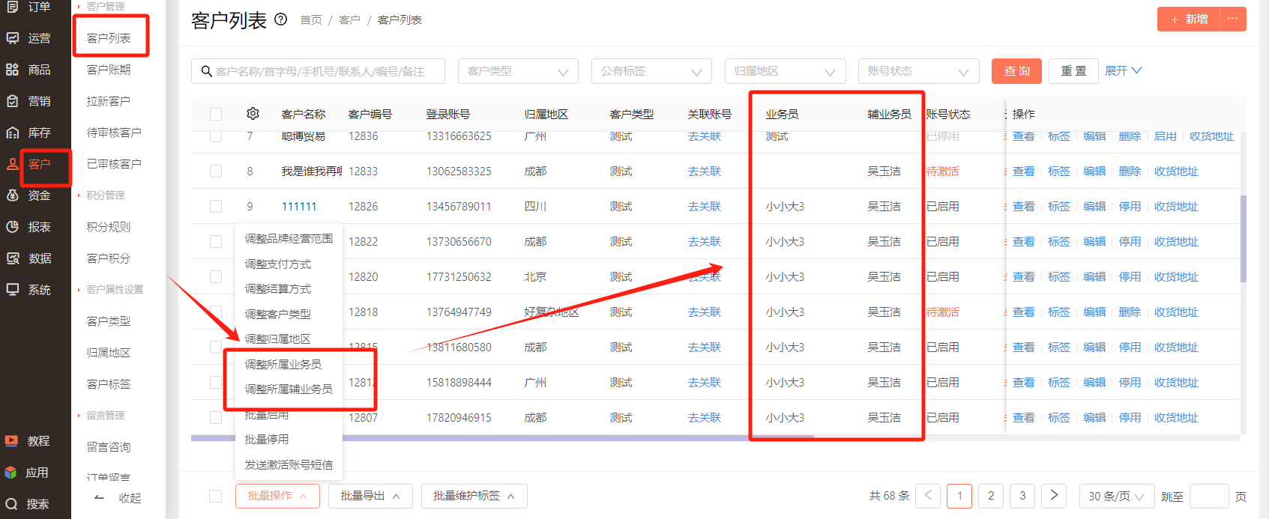Select 调整所属辅业务员 from batch menu
The image size is (1269, 519).
click(x=289, y=389)
